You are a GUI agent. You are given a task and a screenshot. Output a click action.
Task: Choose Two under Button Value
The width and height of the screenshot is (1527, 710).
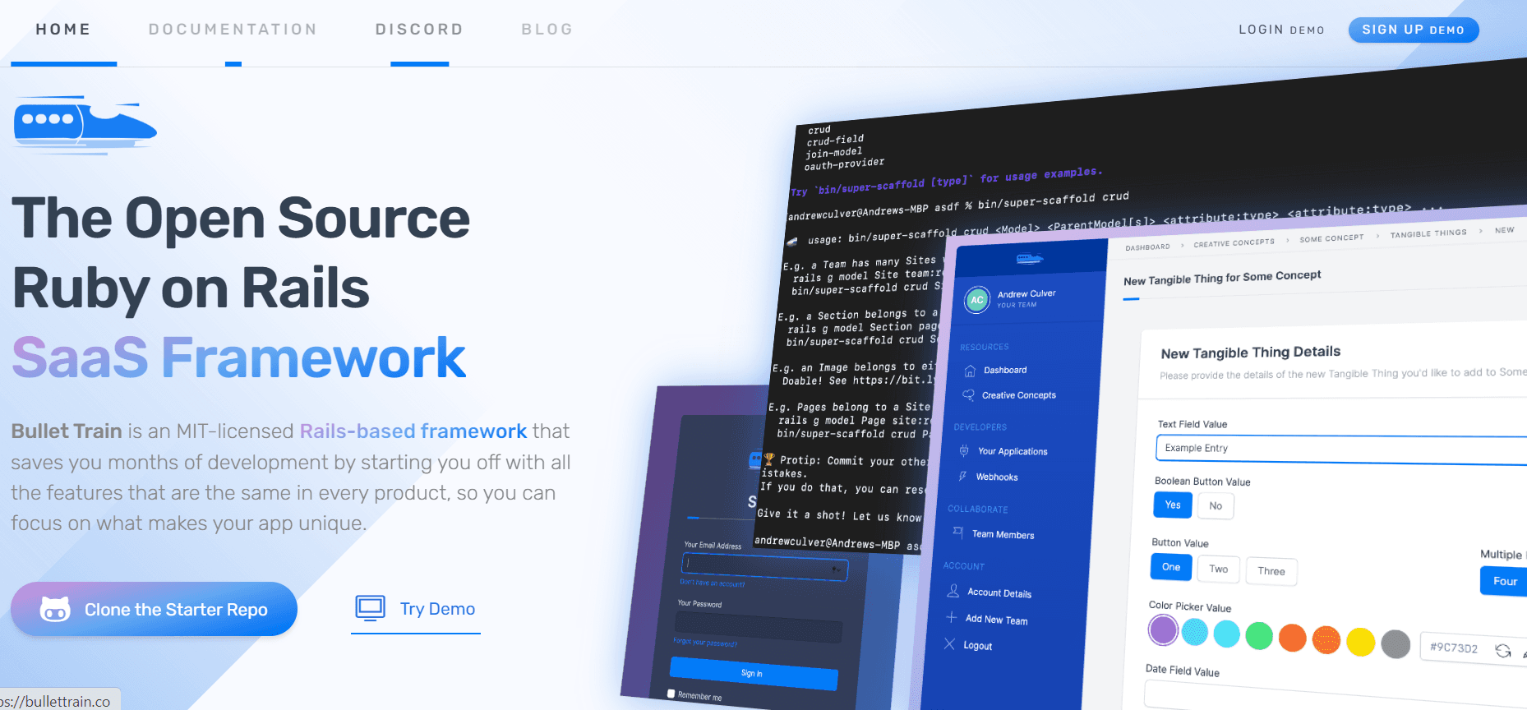[x=1219, y=569]
